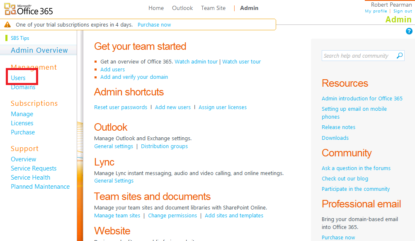Open Service Health in Support section
Screen dimensions: 415x241
pyautogui.click(x=31, y=177)
